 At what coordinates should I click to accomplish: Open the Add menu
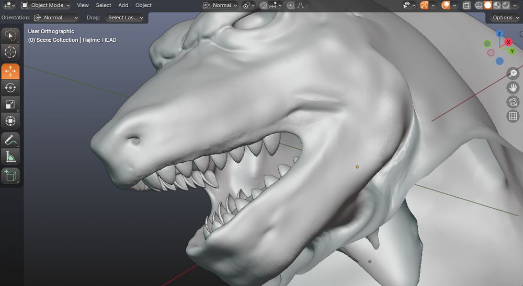123,5
